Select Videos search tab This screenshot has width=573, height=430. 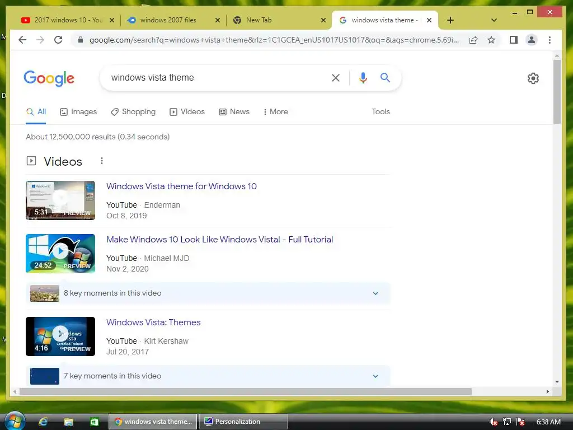pyautogui.click(x=187, y=111)
